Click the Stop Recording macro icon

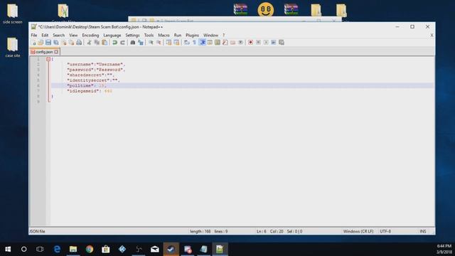coord(258,43)
